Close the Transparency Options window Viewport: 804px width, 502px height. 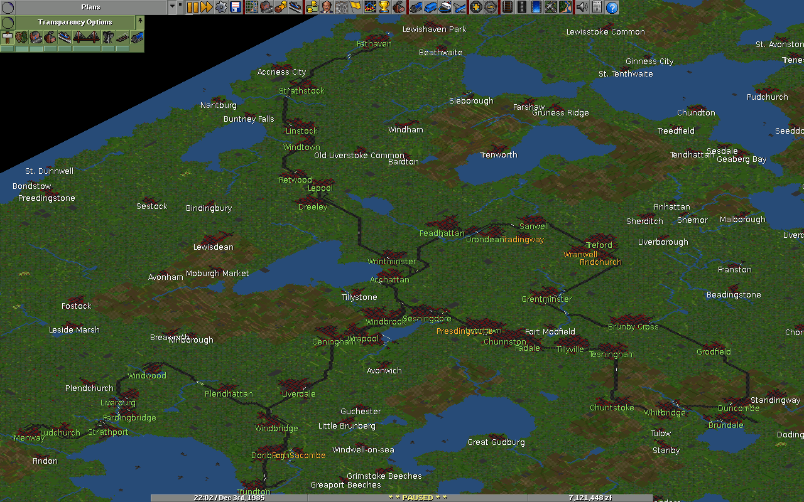[x=8, y=22]
